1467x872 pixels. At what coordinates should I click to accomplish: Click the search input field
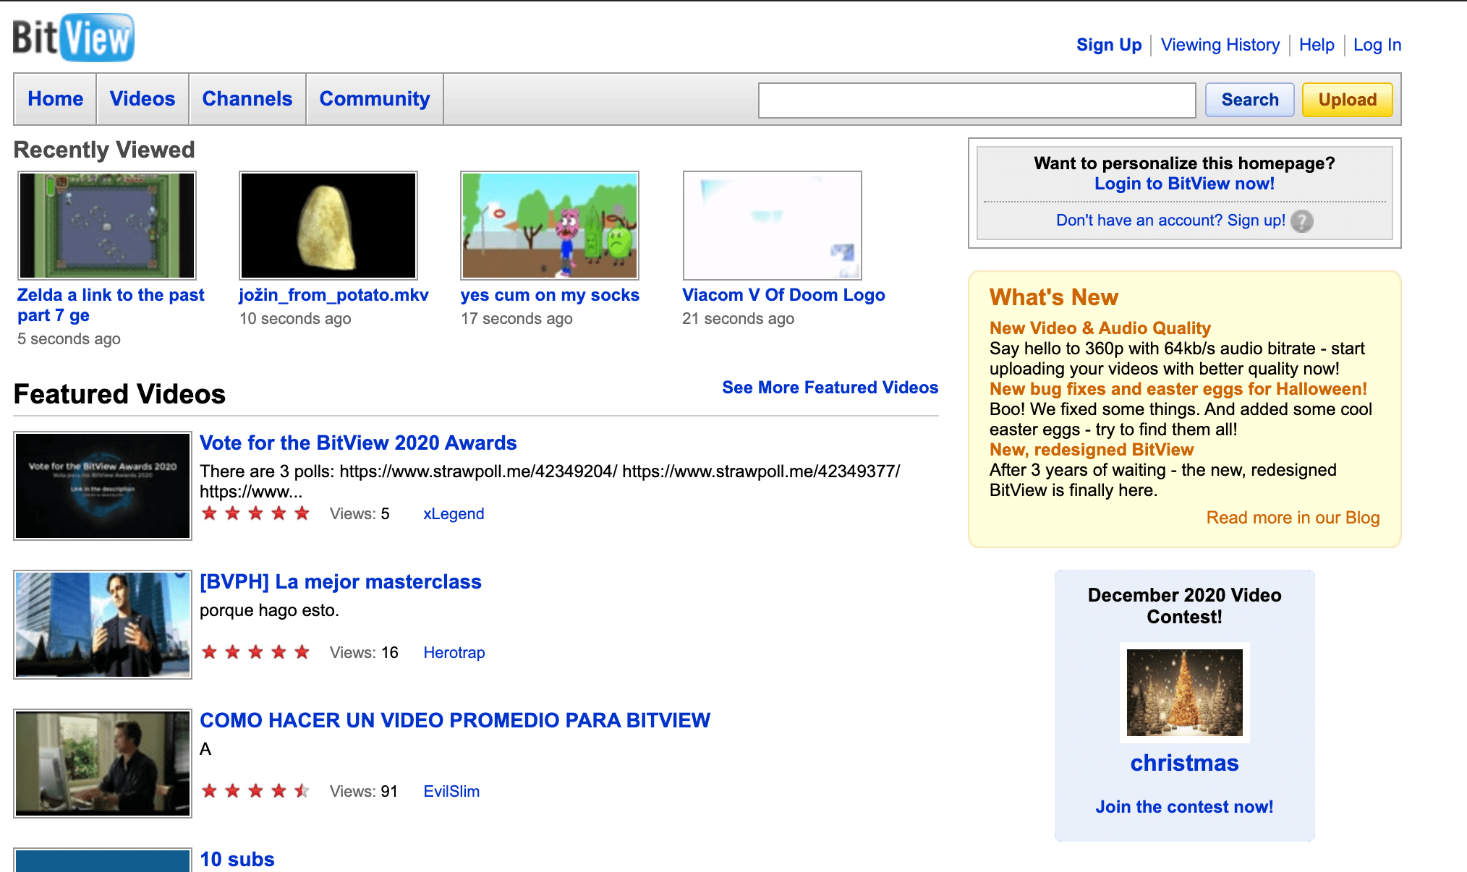tap(977, 99)
